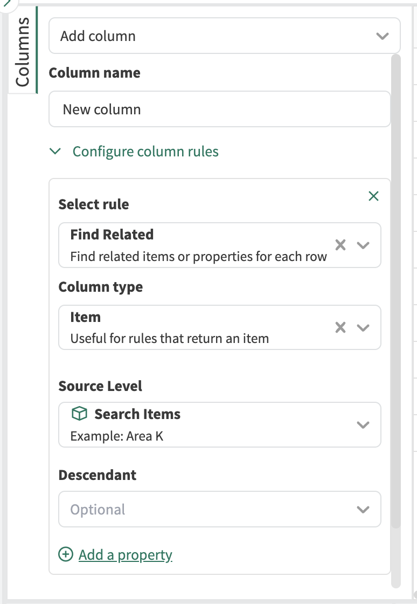Clear the Find Related rule selection
The height and width of the screenshot is (604, 417).
pyautogui.click(x=340, y=245)
